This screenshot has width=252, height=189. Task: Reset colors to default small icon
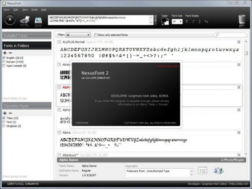tap(162, 24)
